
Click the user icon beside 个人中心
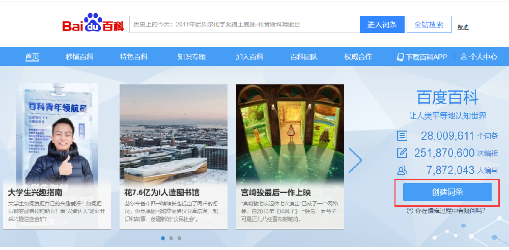point(464,57)
